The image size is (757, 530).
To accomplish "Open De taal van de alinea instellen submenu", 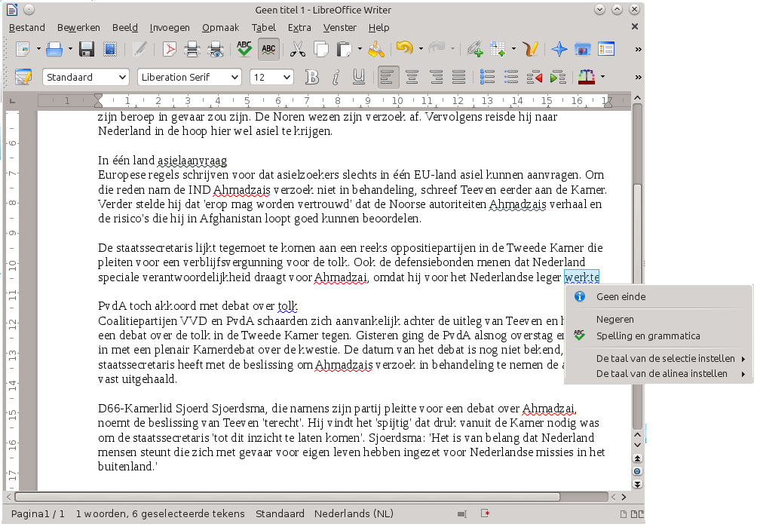I will pos(658,374).
